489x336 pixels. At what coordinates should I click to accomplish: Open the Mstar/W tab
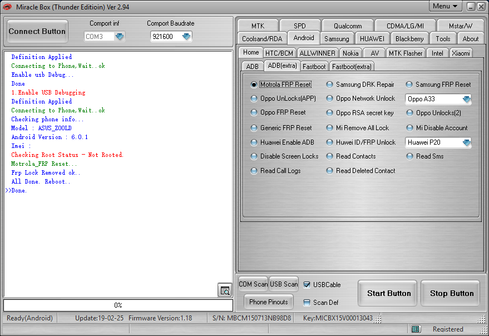tap(460, 26)
